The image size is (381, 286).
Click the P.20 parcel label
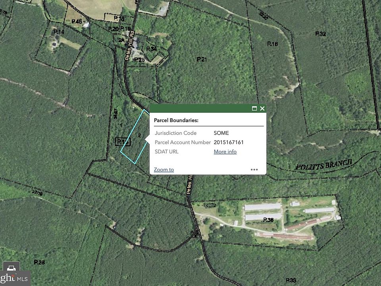[113, 29]
